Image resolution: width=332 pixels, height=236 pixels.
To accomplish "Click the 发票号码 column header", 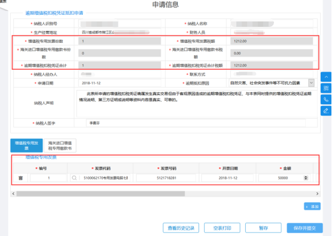I will click(x=167, y=168).
